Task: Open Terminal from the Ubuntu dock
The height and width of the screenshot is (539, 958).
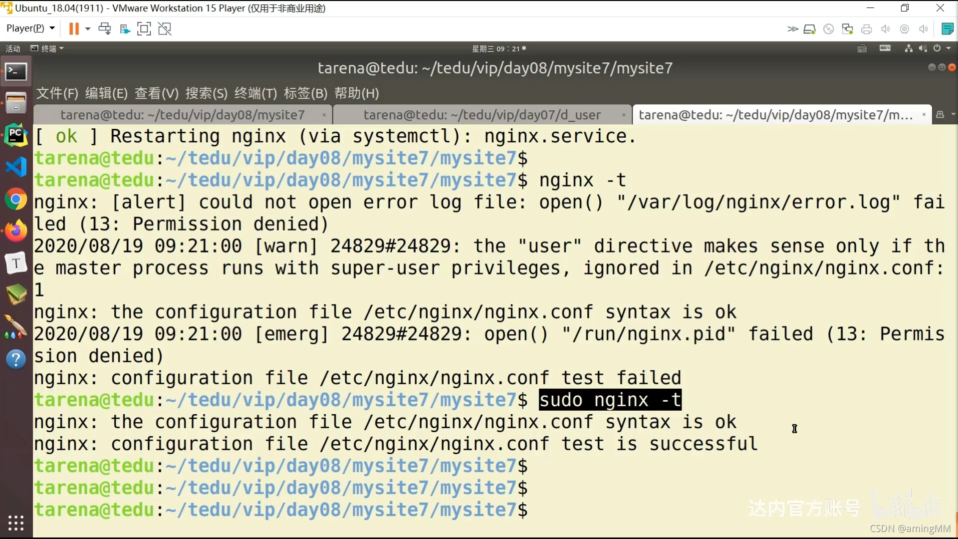Action: point(16,72)
